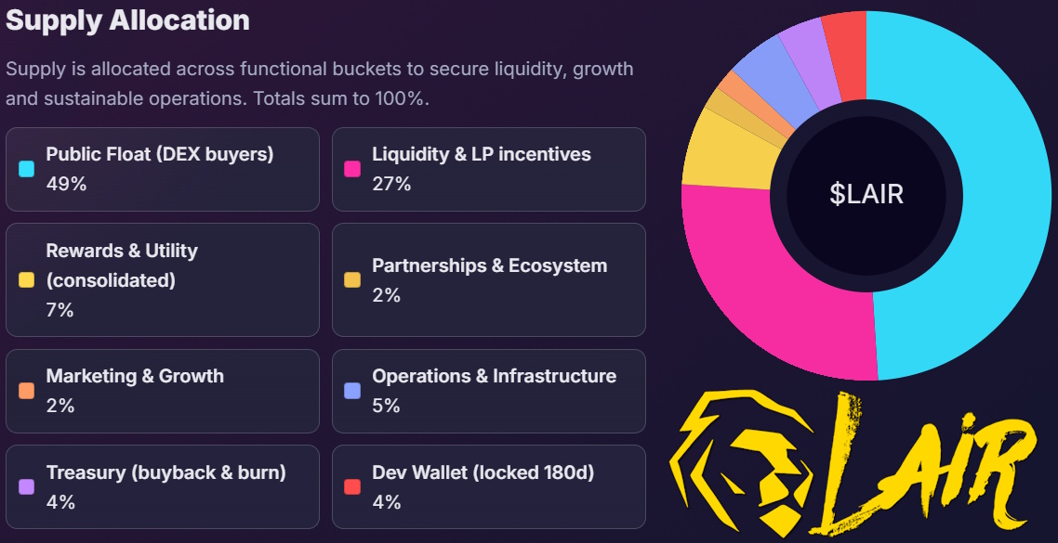Click the Partnerships & Ecosystem color swatch
The width and height of the screenshot is (1058, 543).
[x=352, y=279]
